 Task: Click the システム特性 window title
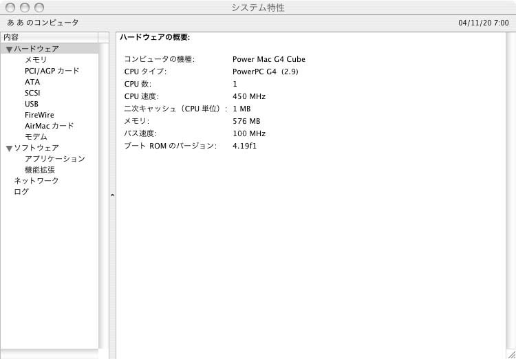coord(258,8)
